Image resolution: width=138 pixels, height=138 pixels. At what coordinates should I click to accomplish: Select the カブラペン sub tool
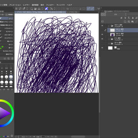[7, 31]
